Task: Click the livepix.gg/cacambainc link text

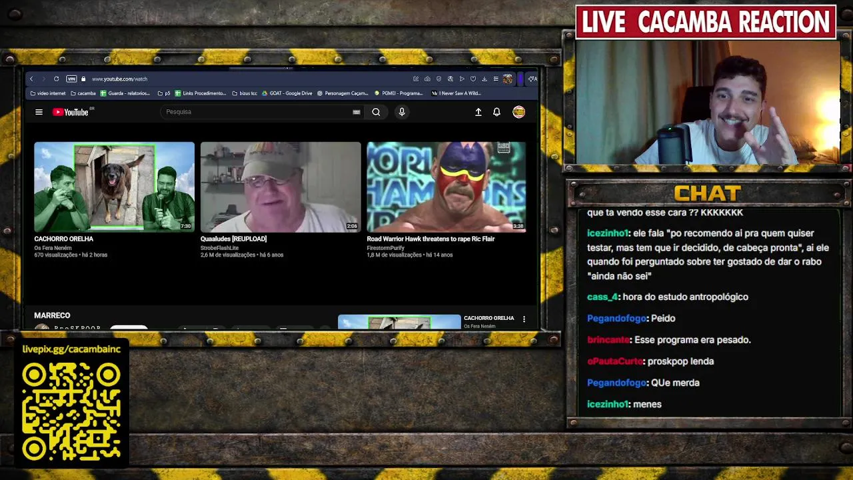Action: tap(71, 349)
